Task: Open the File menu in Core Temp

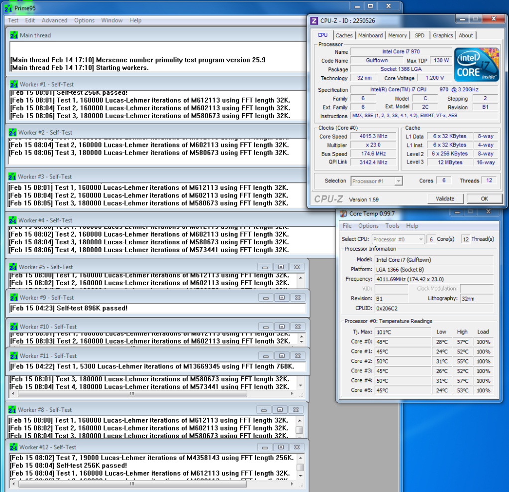Action: [x=347, y=226]
